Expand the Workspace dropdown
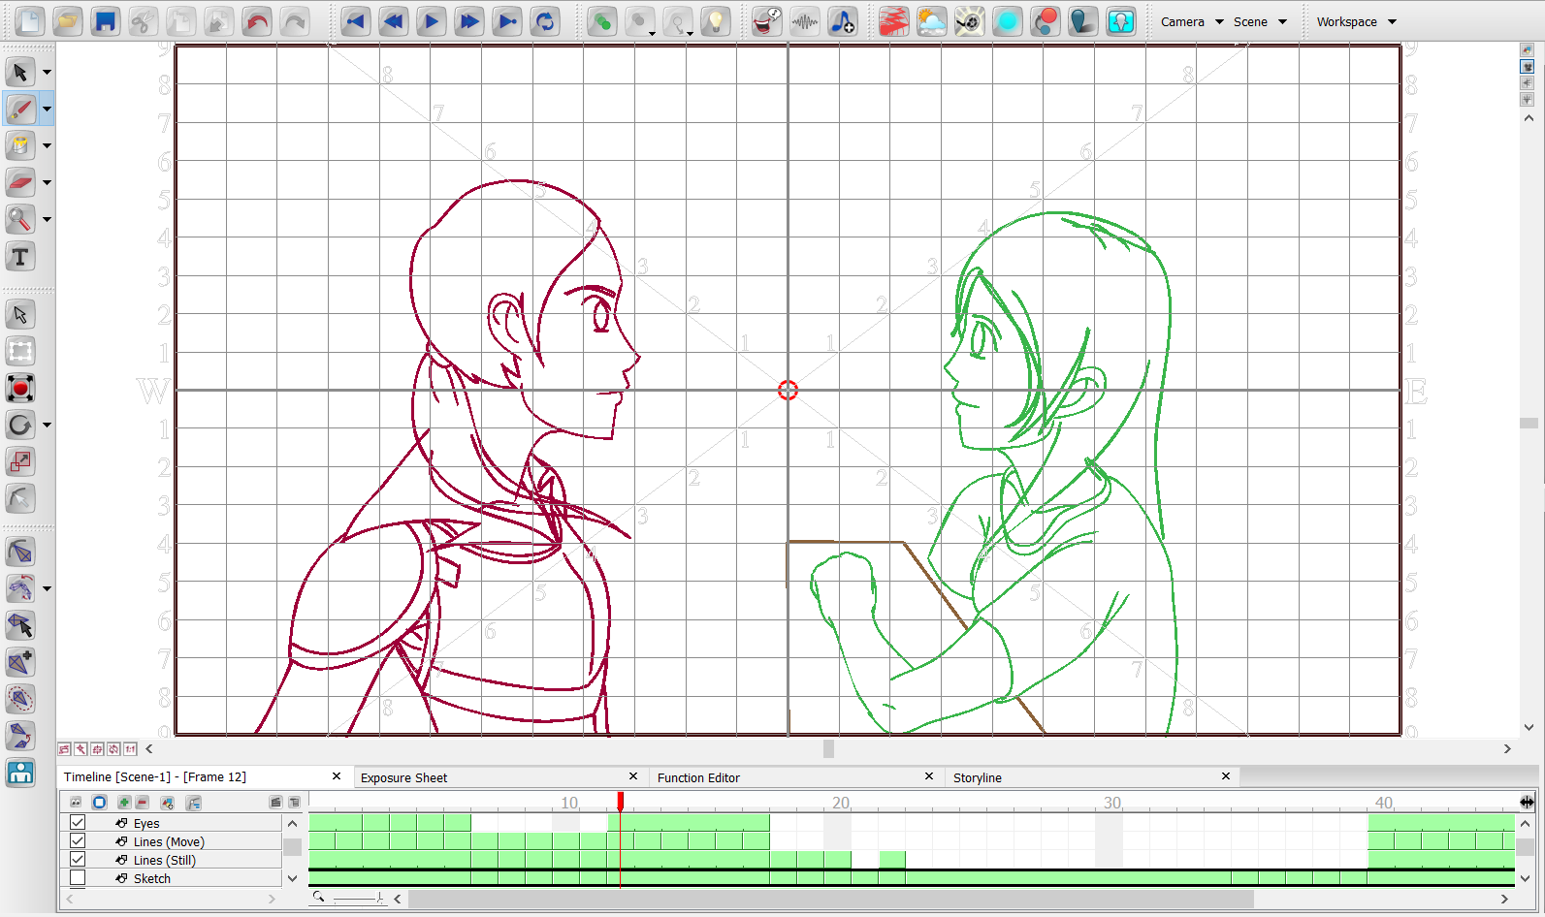 [x=1356, y=21]
